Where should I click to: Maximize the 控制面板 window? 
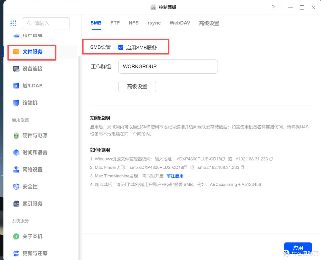[302, 7]
